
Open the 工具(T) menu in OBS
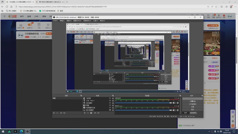pos(95,21)
